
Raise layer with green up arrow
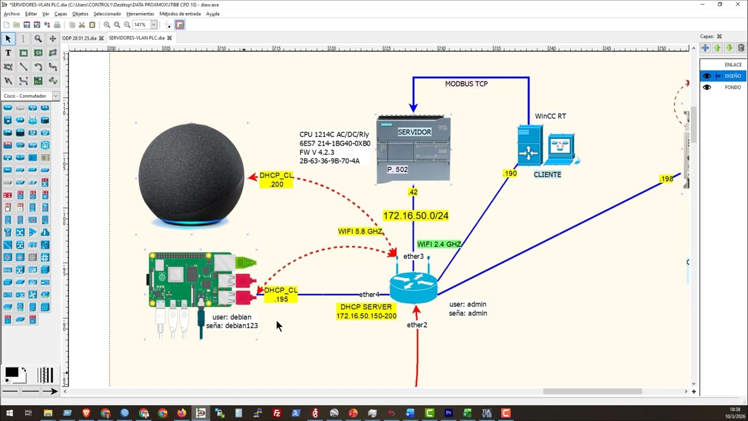pyautogui.click(x=717, y=48)
